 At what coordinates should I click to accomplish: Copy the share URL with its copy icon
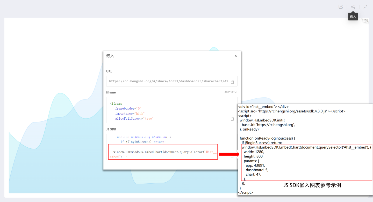[232, 82]
